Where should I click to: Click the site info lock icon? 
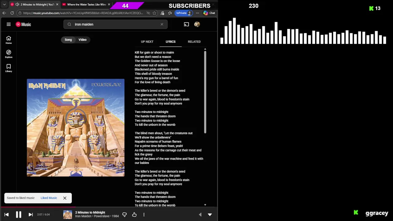20,13
